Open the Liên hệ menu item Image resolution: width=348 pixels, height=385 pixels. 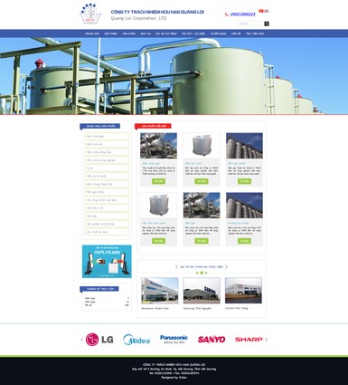click(236, 34)
